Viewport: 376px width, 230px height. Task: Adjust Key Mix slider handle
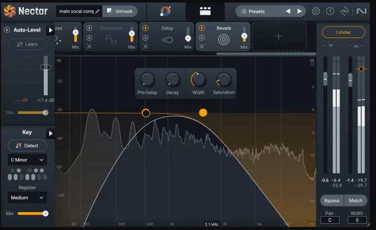(x=45, y=214)
